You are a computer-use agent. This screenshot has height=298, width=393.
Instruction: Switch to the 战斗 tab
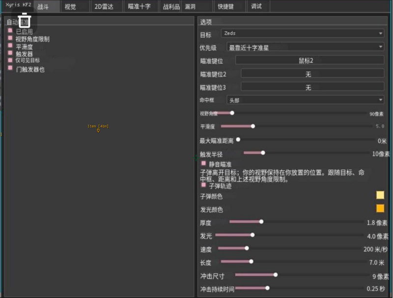(x=47, y=6)
